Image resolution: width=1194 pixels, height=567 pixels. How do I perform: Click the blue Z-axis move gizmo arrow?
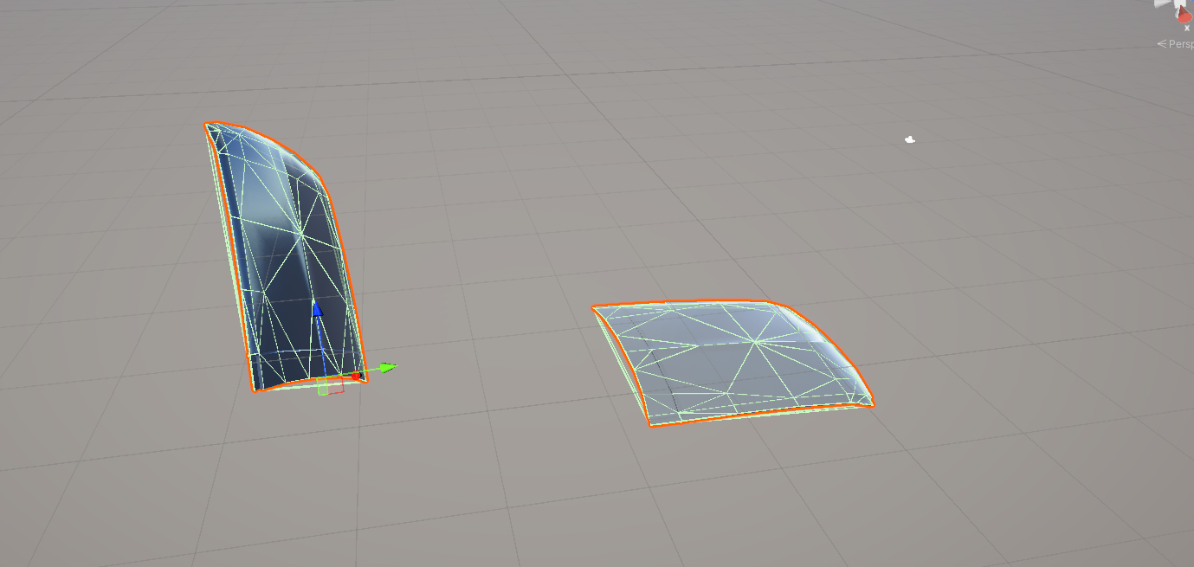point(317,310)
